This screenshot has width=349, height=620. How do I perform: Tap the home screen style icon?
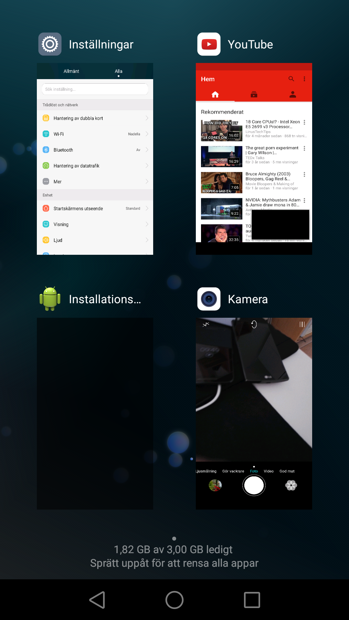[46, 208]
